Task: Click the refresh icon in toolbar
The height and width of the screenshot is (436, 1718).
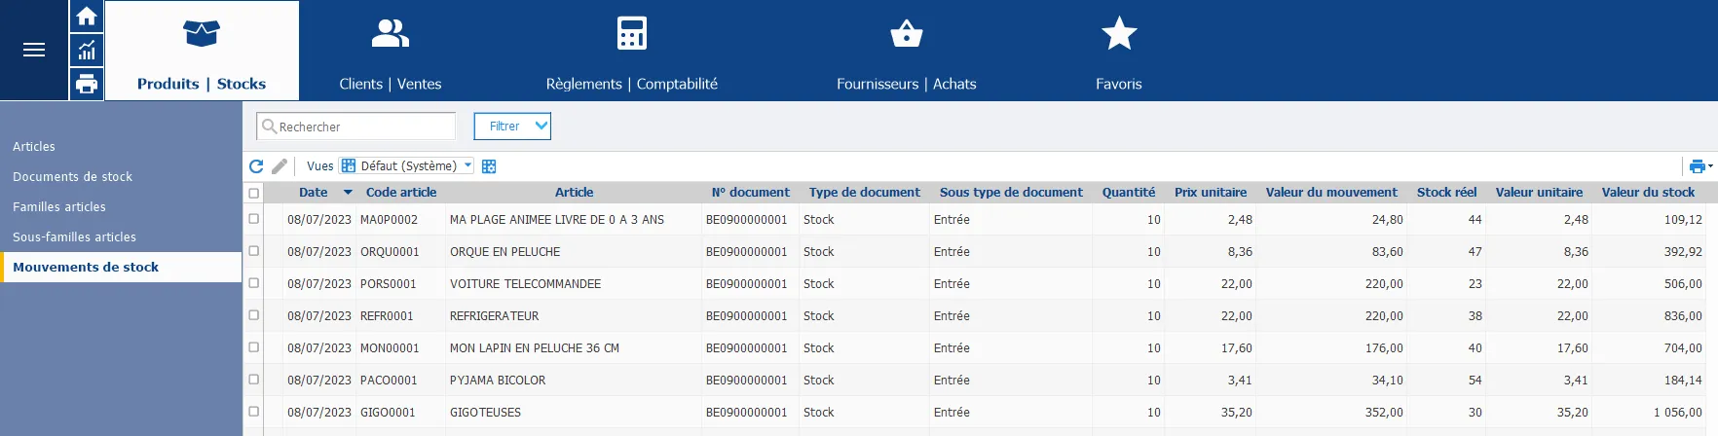Action: coord(256,166)
